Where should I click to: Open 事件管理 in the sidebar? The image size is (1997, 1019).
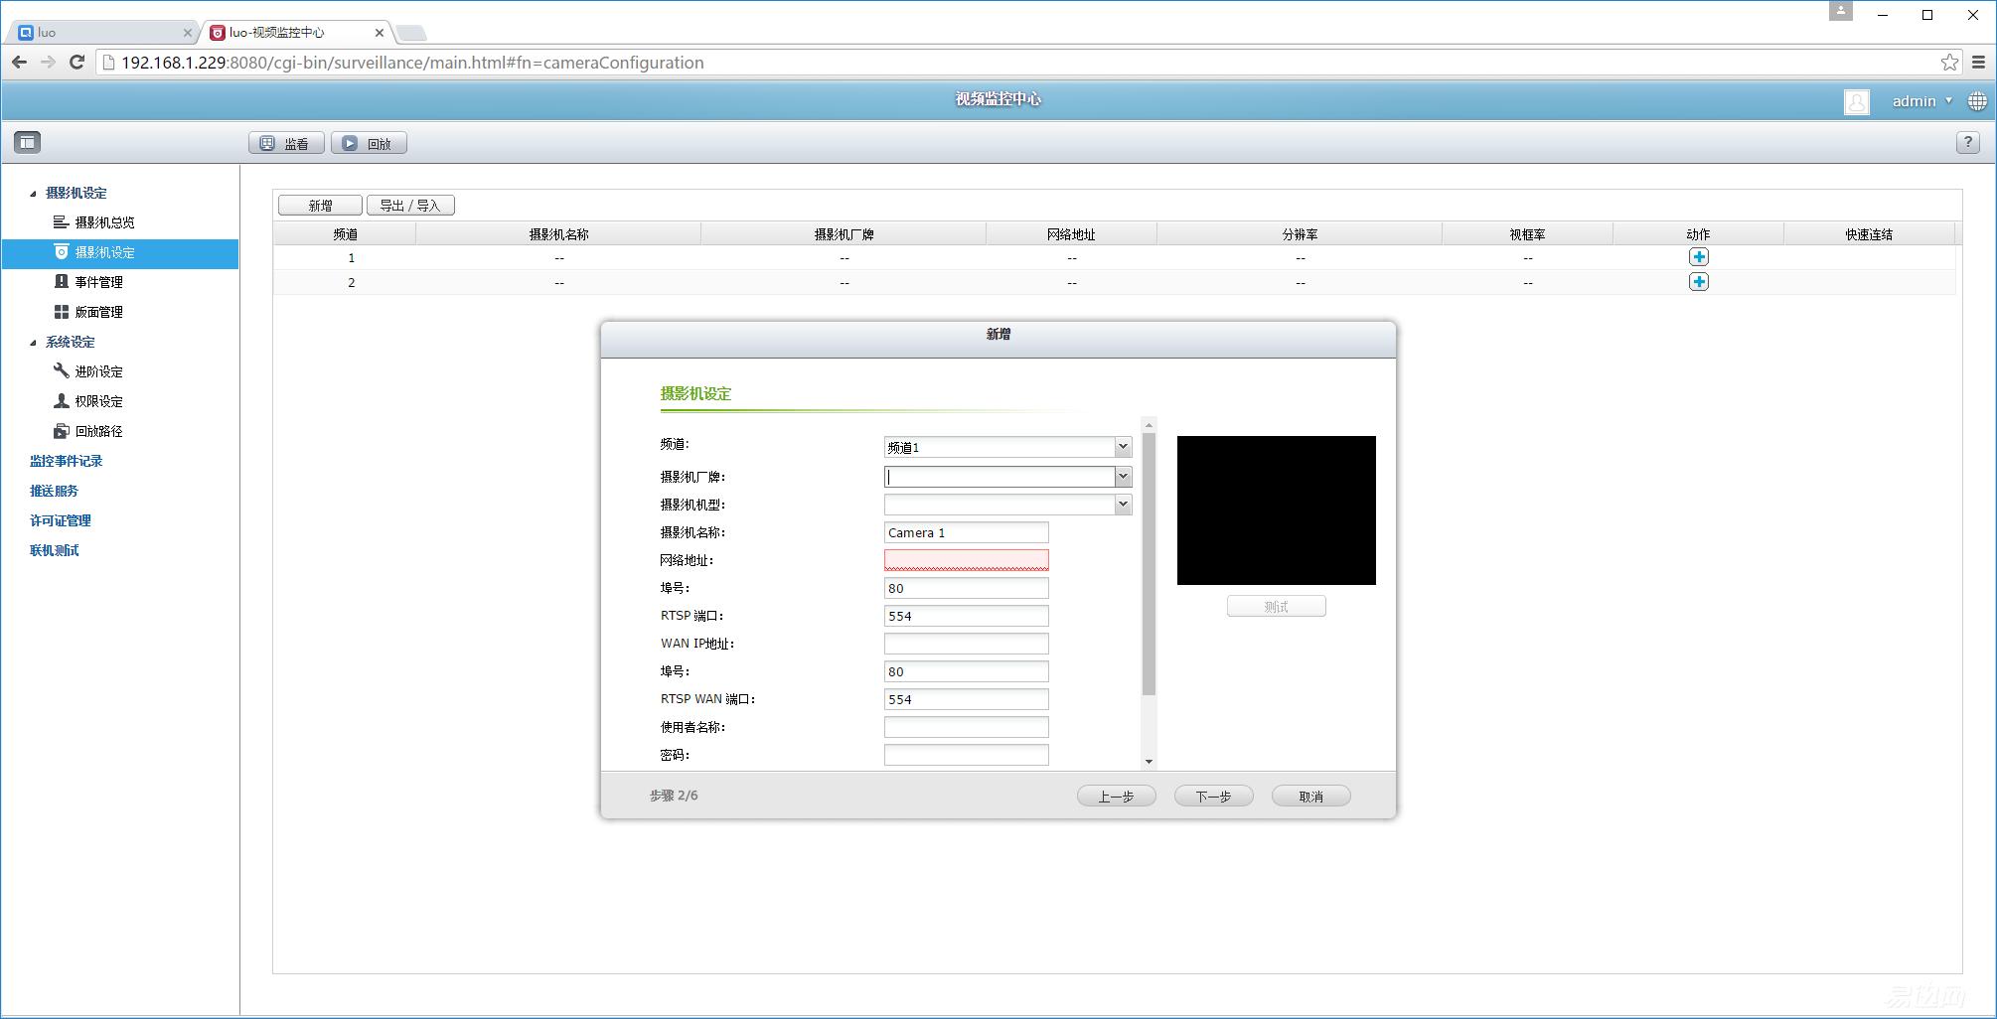click(98, 282)
